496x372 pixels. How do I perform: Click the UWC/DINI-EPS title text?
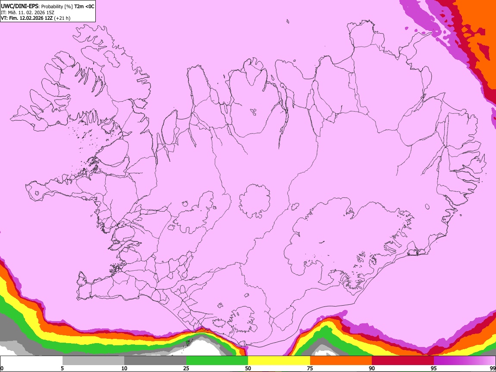[x=19, y=6]
